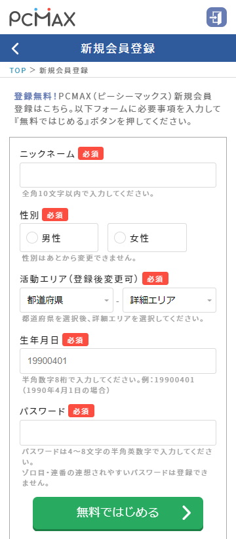The image size is (236, 539).
Task: Click the 詳細エリア dropdown arrow
Action: [x=209, y=301]
